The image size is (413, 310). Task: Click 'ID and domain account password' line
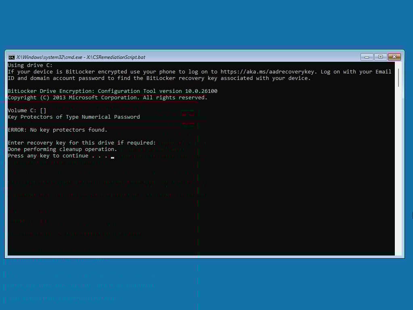coord(159,78)
